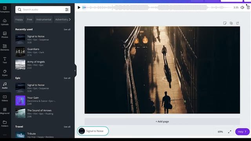Enter fullscreen presentation mode
Viewport: 251px width, 141px height.
[x=229, y=132]
